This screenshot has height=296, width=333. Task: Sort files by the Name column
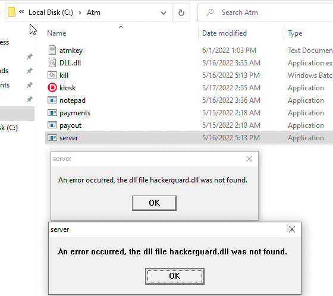pos(56,33)
